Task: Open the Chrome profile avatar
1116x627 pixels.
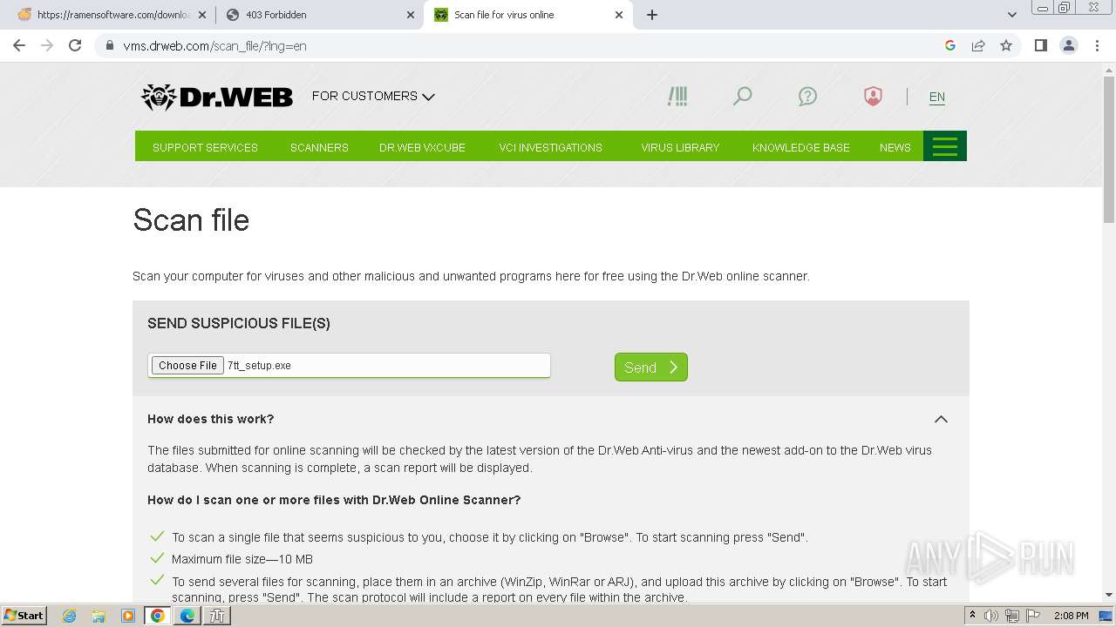Action: click(1069, 45)
